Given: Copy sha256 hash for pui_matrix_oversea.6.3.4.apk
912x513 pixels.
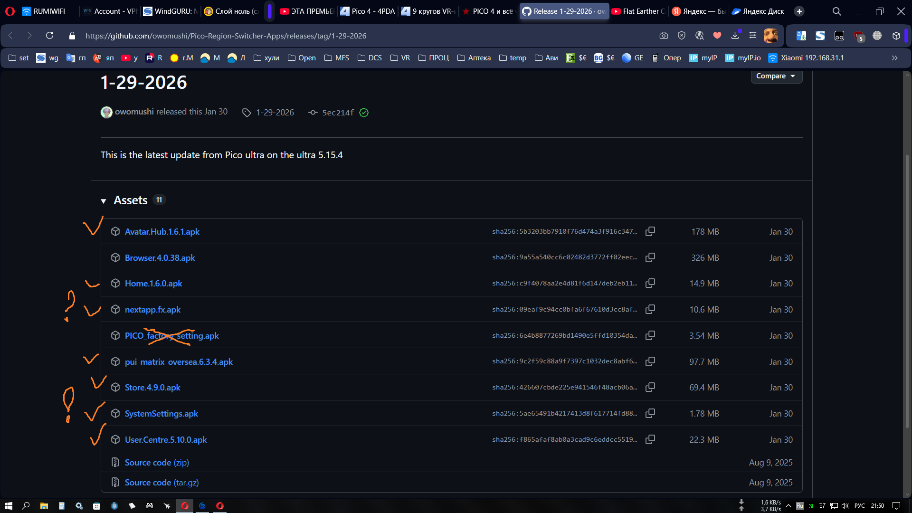Looking at the screenshot, I should [x=650, y=361].
